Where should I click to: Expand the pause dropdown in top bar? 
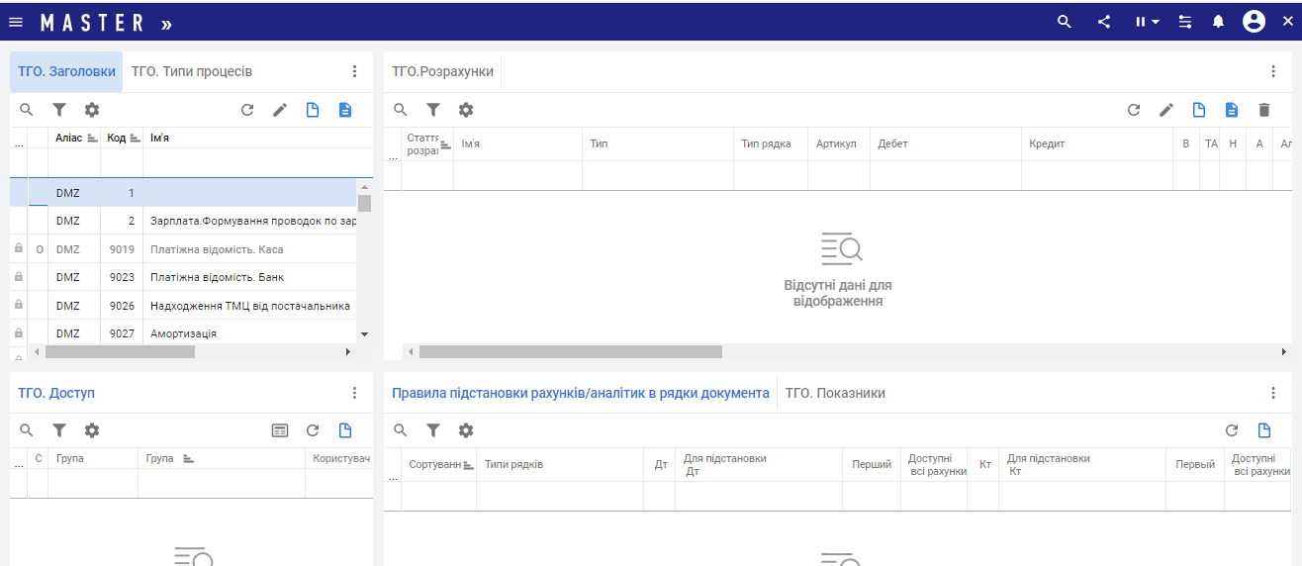(1148, 22)
